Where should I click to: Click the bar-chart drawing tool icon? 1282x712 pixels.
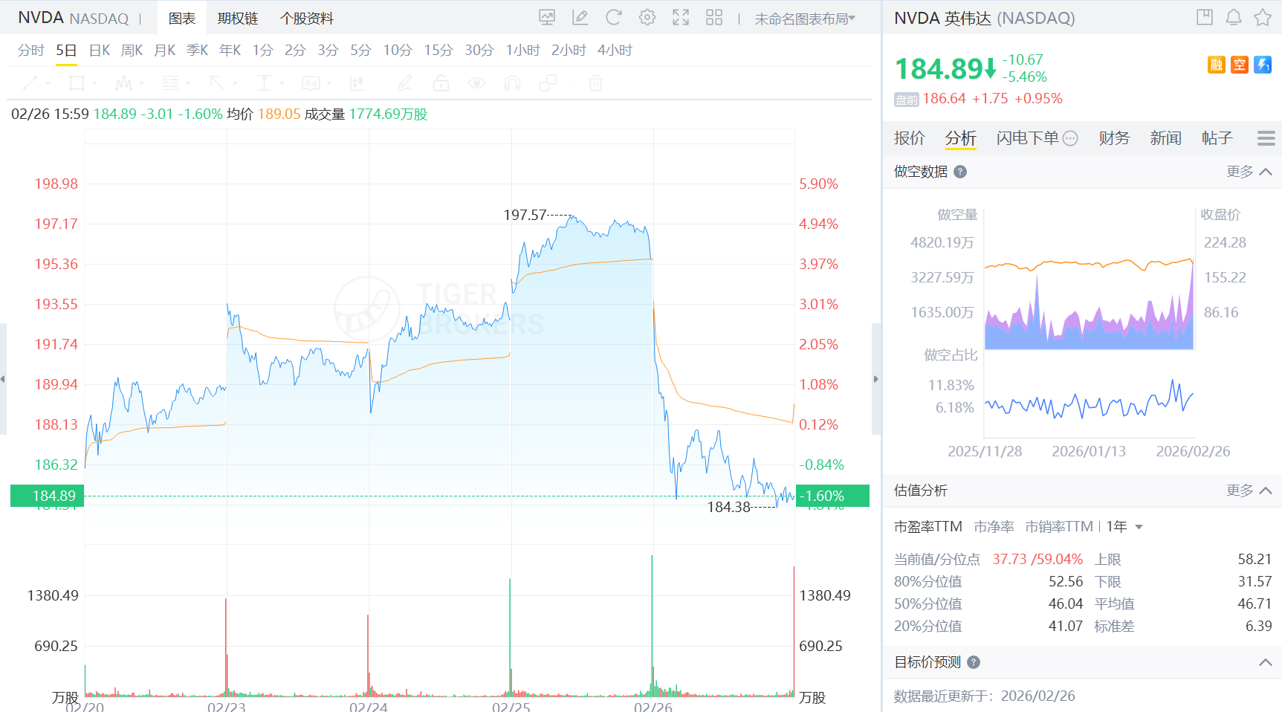tap(357, 82)
